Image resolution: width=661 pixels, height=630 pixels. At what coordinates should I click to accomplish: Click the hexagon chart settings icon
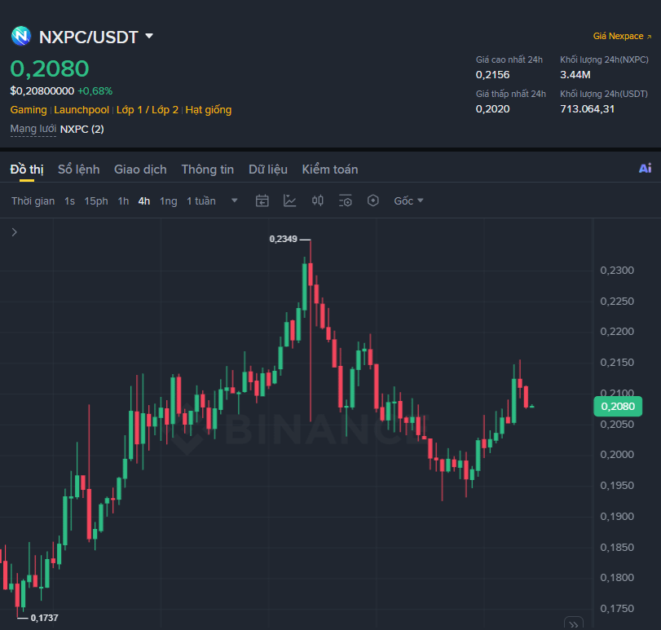(373, 200)
